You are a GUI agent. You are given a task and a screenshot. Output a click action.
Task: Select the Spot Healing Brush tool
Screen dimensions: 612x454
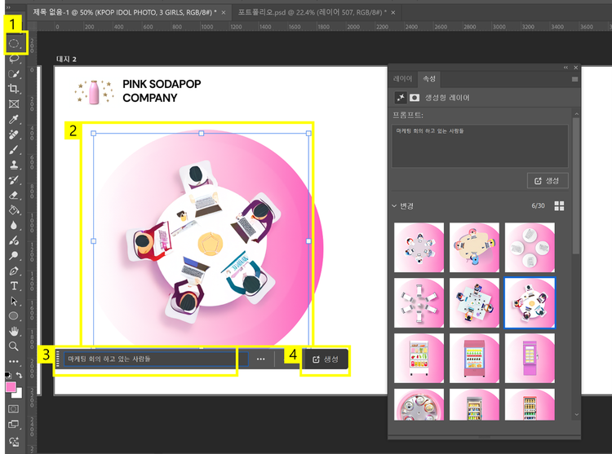point(14,134)
